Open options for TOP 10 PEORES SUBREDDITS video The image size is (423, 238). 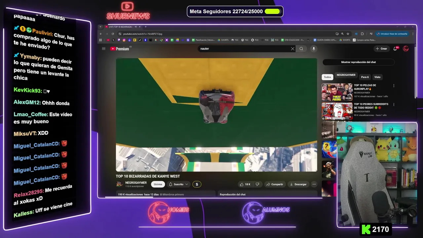click(x=394, y=104)
